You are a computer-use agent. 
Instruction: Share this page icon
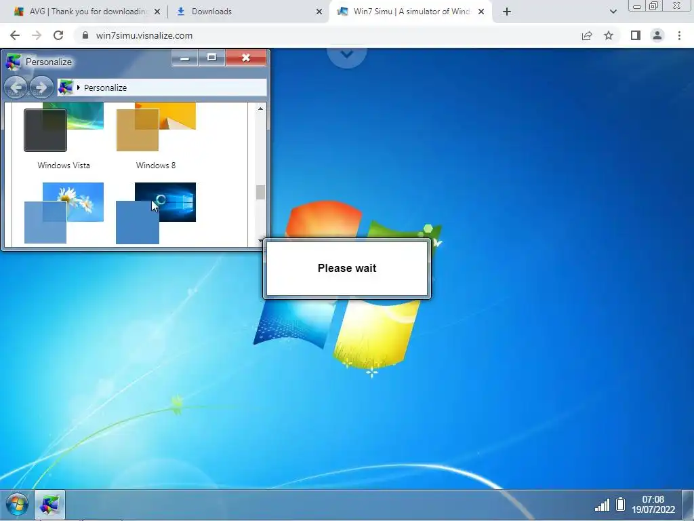587,35
